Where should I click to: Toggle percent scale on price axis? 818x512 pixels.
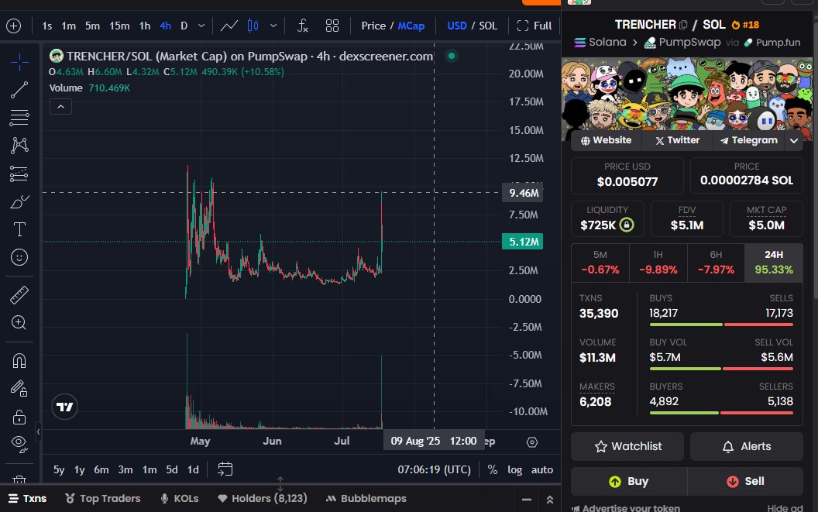(493, 469)
